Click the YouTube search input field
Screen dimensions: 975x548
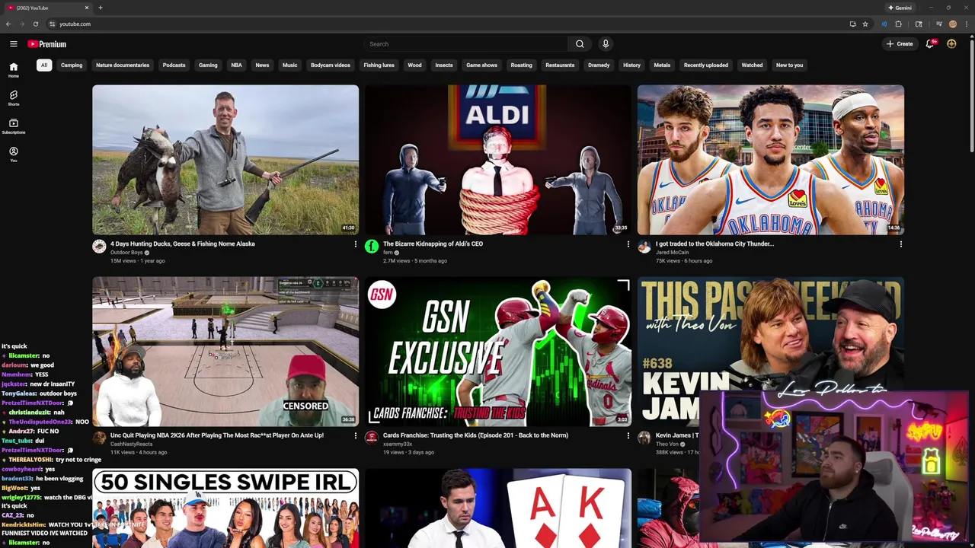pos(465,44)
